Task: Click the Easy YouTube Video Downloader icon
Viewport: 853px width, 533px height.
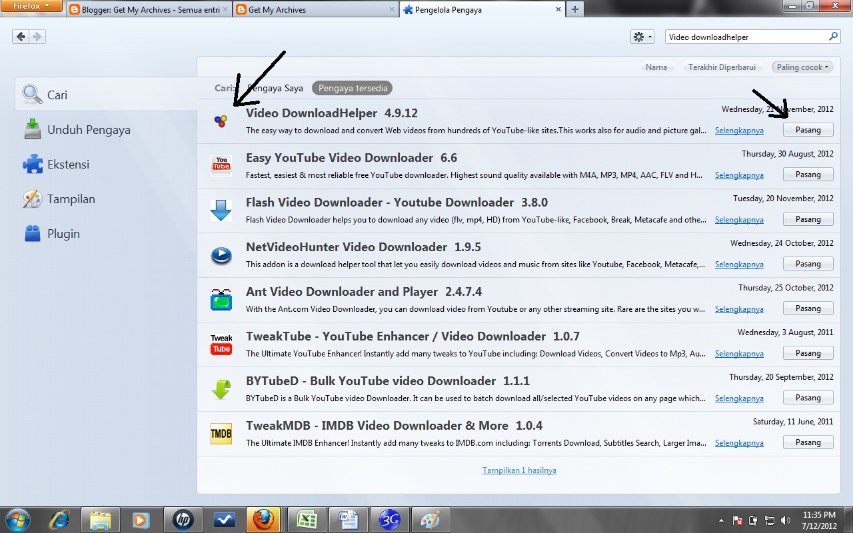Action: (x=221, y=166)
